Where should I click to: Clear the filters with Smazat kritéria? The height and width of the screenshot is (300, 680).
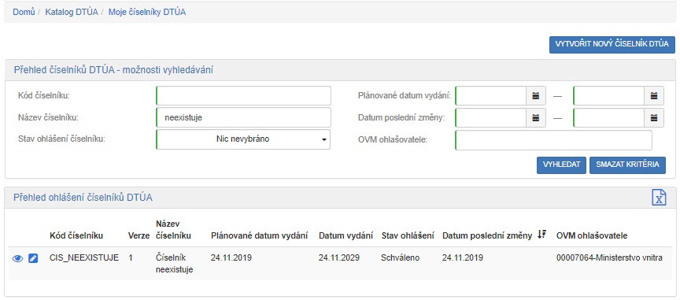[627, 165]
